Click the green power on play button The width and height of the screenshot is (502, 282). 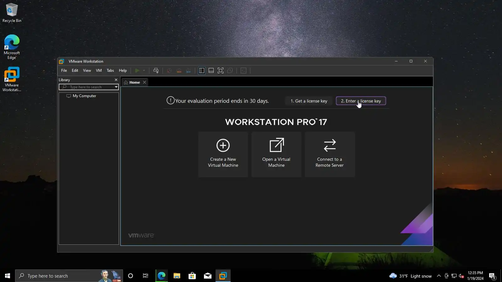point(137,70)
